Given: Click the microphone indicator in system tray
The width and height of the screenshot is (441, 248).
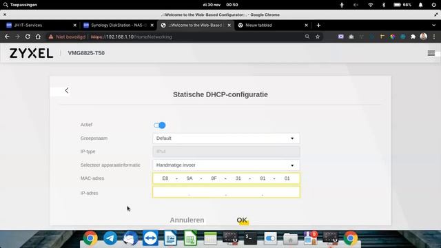Looking at the screenshot, I should coord(342,5).
